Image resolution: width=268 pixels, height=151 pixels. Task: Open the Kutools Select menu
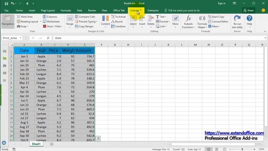(133, 21)
